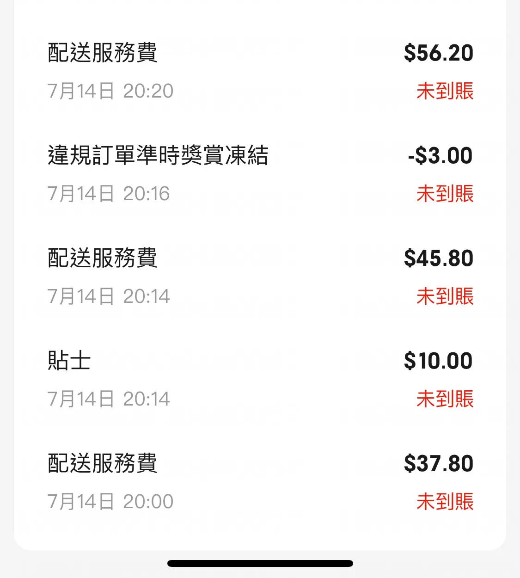Screen dimensions: 520x578
Task: Tap the $56.20 amount
Action: tap(439, 53)
